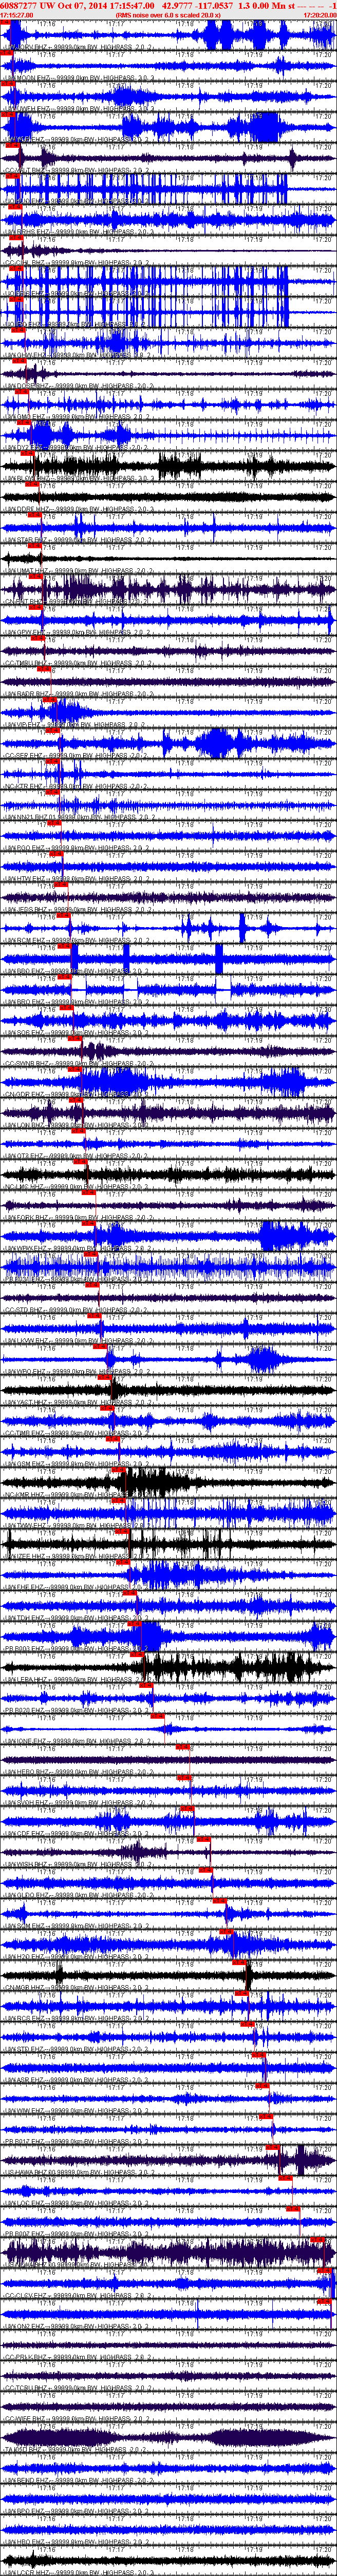
Task: Select the UW.HTW EHZ trace label
Action: (78, 878)
